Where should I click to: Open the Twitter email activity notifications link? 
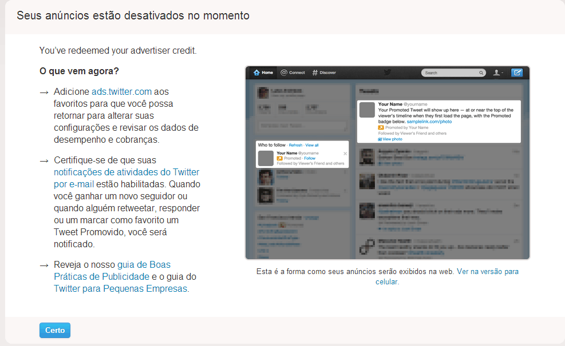tap(127, 178)
